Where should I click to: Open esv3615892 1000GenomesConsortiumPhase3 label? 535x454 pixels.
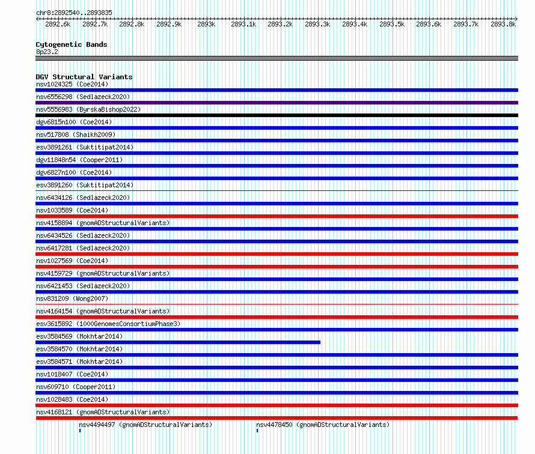point(108,324)
